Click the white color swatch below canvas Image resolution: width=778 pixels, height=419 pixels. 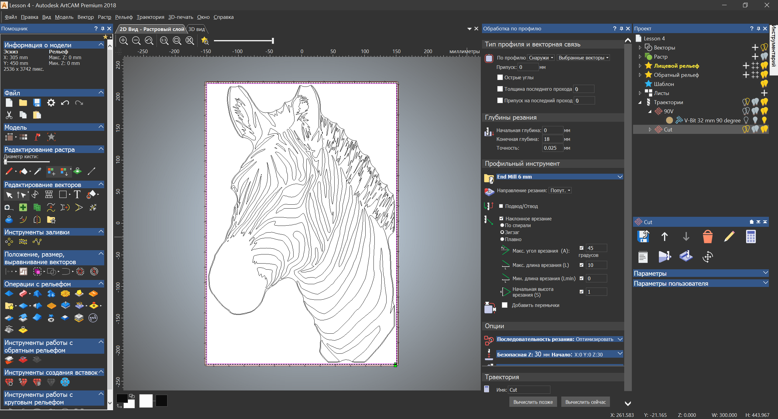pyautogui.click(x=146, y=401)
